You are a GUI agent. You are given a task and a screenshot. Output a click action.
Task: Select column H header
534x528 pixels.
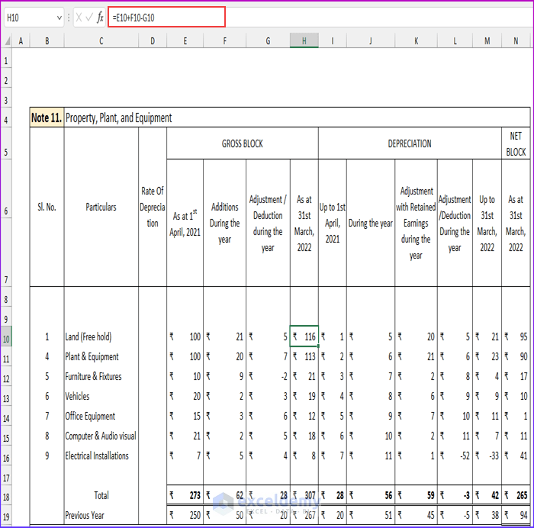coord(304,40)
